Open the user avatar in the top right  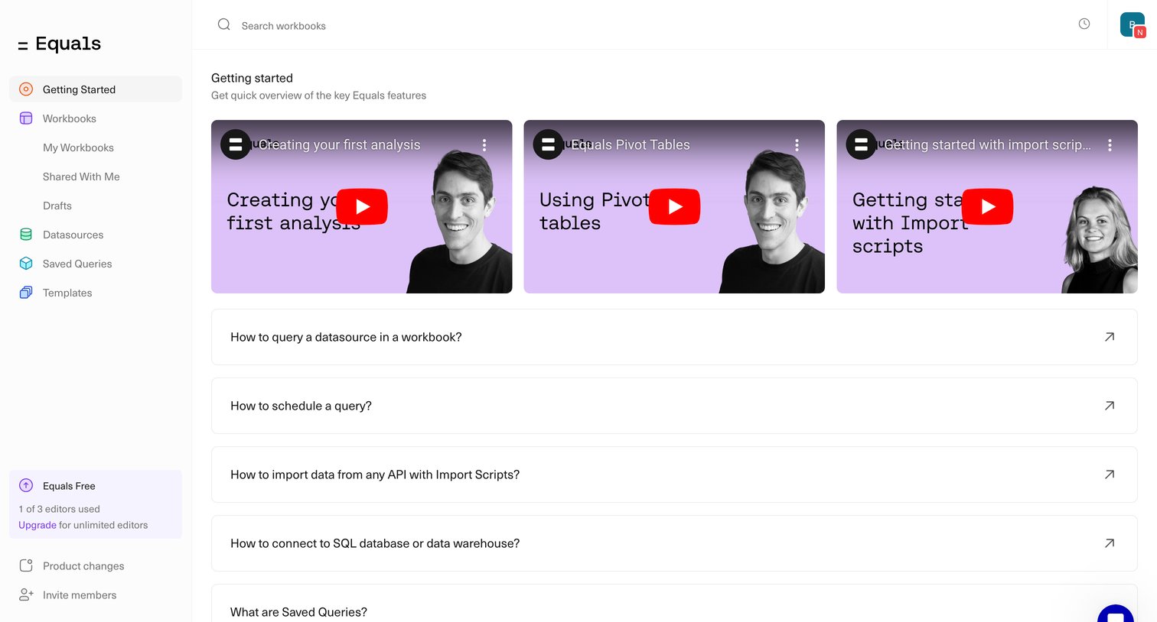tap(1133, 24)
